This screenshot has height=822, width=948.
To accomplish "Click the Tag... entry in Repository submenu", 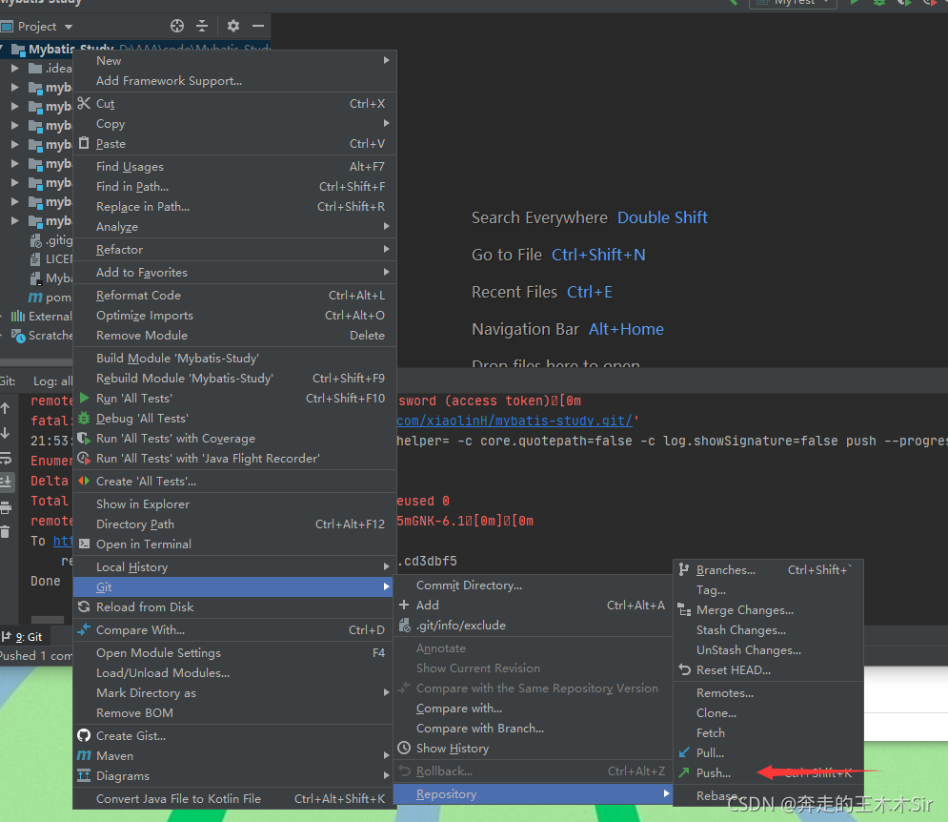I will pos(768,589).
